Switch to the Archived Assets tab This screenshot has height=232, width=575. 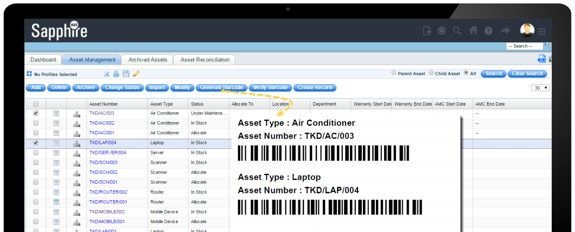tap(148, 60)
